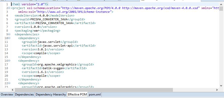Click the horizontal scrollbar thumb
Image resolution: width=224 pixels, height=98 pixels.
pos(94,90)
